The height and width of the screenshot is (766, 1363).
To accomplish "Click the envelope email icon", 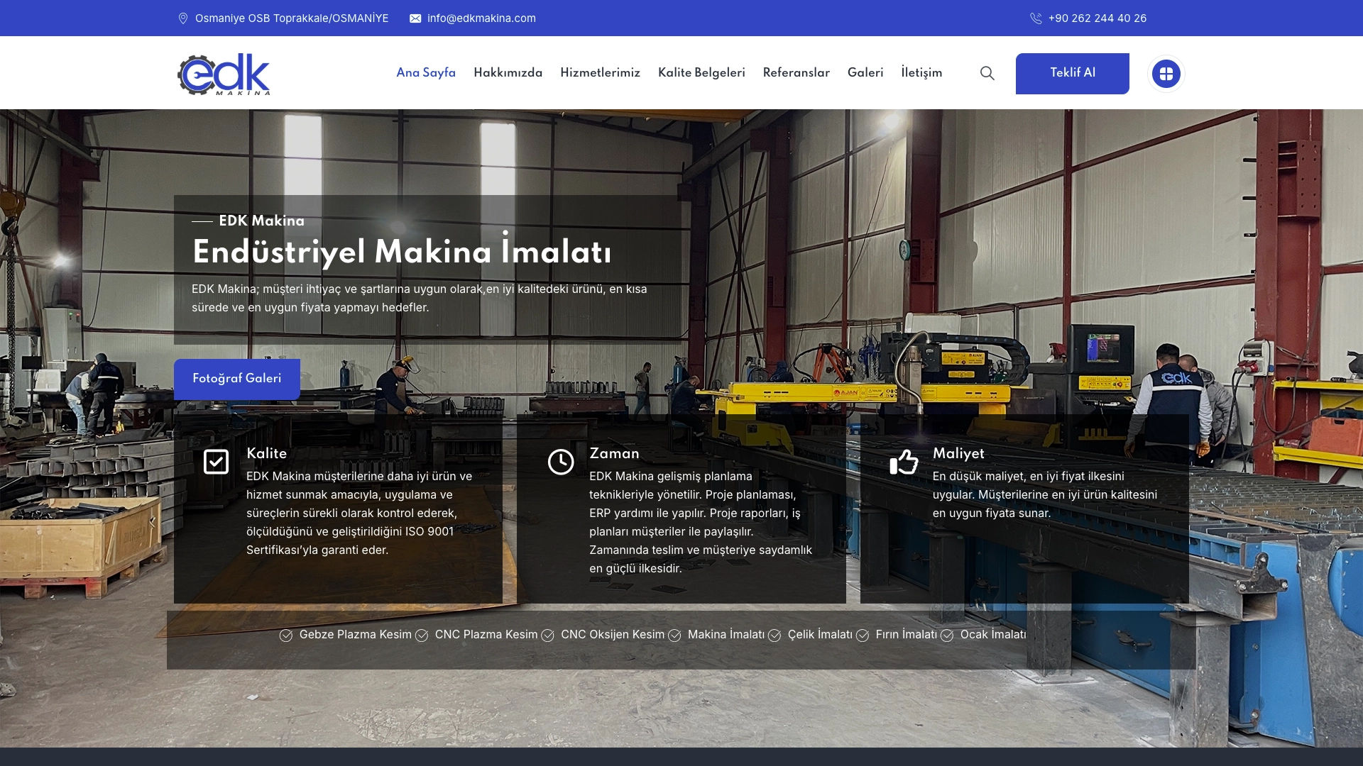I will point(415,18).
